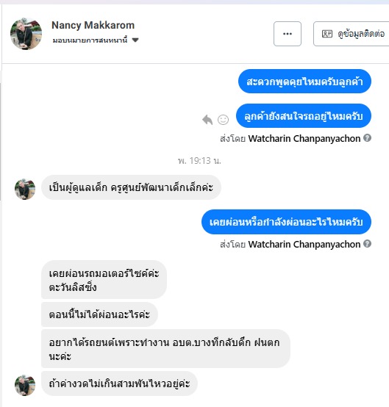389x407 pixels.
Task: Open the three-dots more options button
Action: click(288, 34)
